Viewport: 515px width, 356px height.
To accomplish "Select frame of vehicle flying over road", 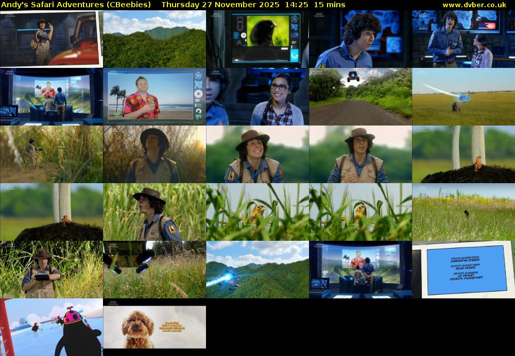I will point(360,97).
